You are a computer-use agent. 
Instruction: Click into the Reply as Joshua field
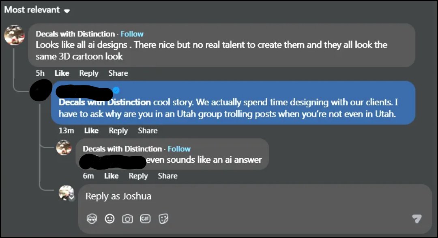click(x=255, y=196)
